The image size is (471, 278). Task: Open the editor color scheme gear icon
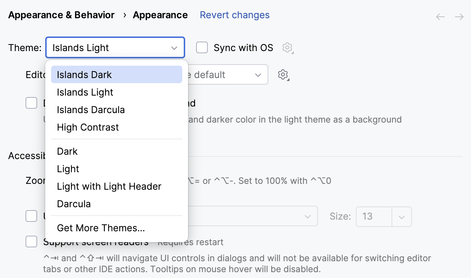coord(283,74)
